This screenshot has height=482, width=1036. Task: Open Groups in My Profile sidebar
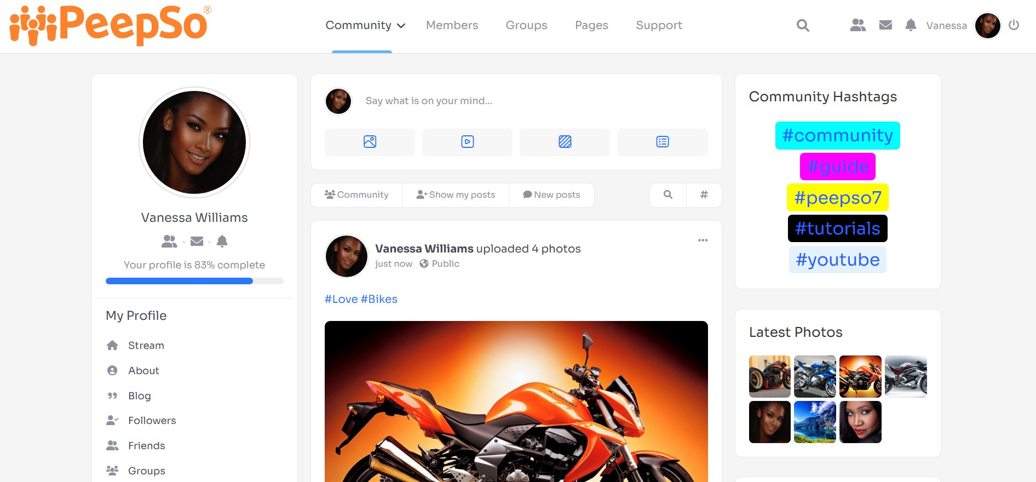click(146, 471)
